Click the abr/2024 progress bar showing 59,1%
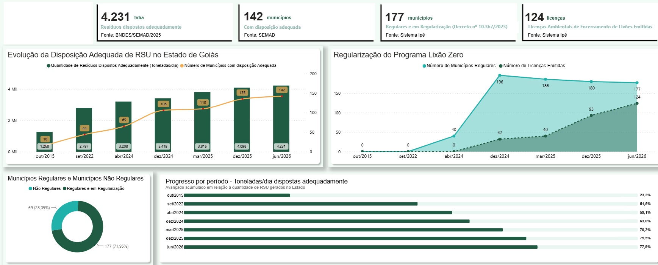The image size is (658, 265). pyautogui.click(x=318, y=213)
